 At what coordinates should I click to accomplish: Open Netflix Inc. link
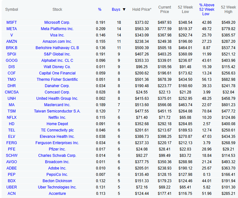tap(57, 118)
